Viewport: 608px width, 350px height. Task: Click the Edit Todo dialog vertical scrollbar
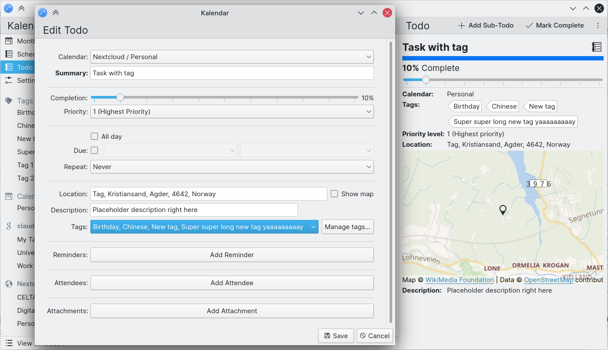390,182
